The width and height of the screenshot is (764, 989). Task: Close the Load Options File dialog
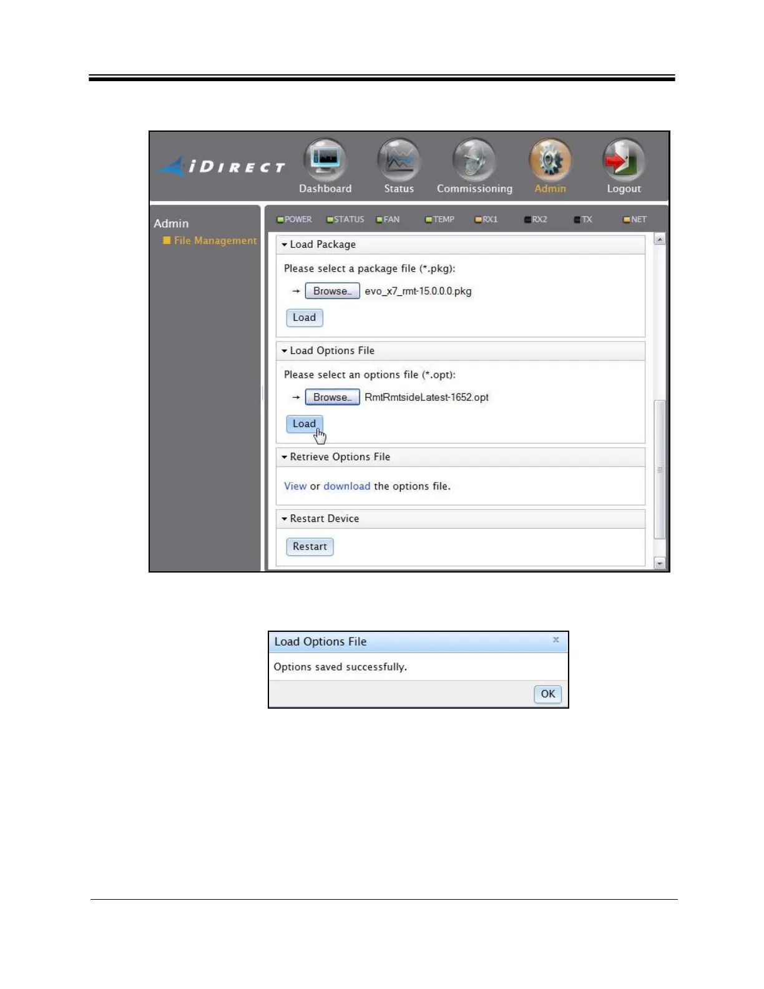(556, 640)
